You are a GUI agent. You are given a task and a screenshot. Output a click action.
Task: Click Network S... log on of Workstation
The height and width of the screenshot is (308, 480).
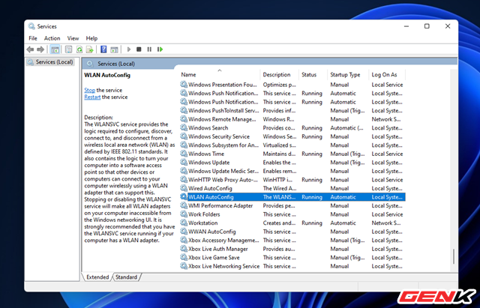coord(385,223)
